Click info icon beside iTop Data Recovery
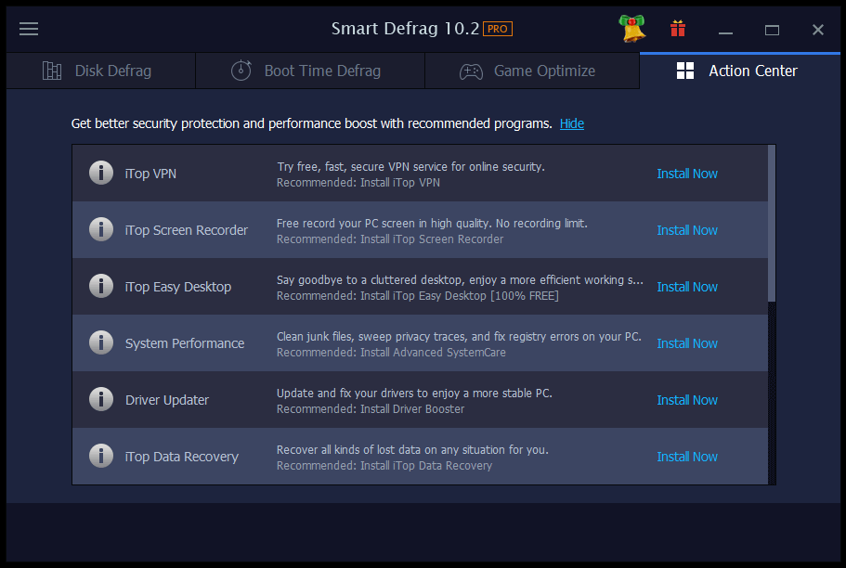Image resolution: width=846 pixels, height=568 pixels. pos(101,457)
